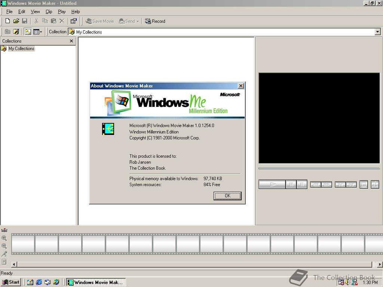The width and height of the screenshot is (383, 287).
Task: Open the Collection combo box arrow
Action: click(x=378, y=32)
